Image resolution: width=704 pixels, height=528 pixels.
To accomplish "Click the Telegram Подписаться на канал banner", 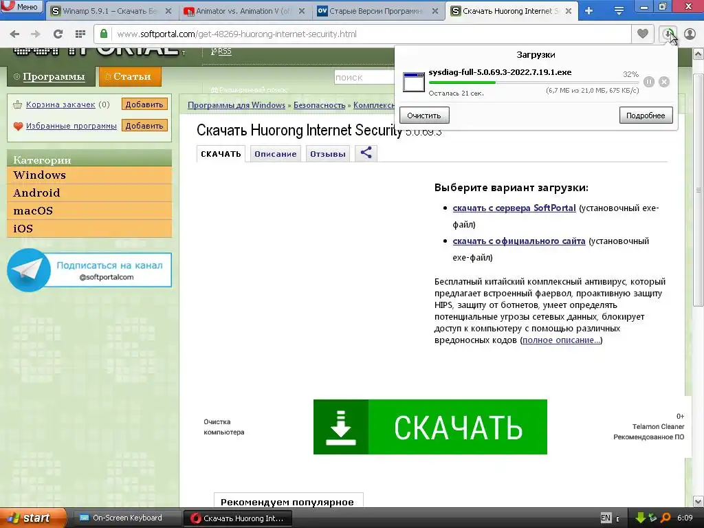I will coord(89,269).
